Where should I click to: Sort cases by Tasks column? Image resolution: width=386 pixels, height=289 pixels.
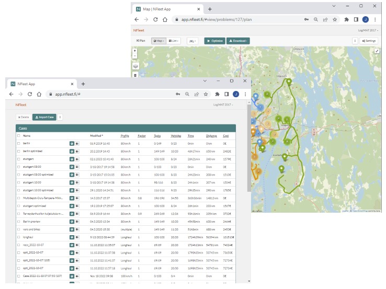click(157, 136)
